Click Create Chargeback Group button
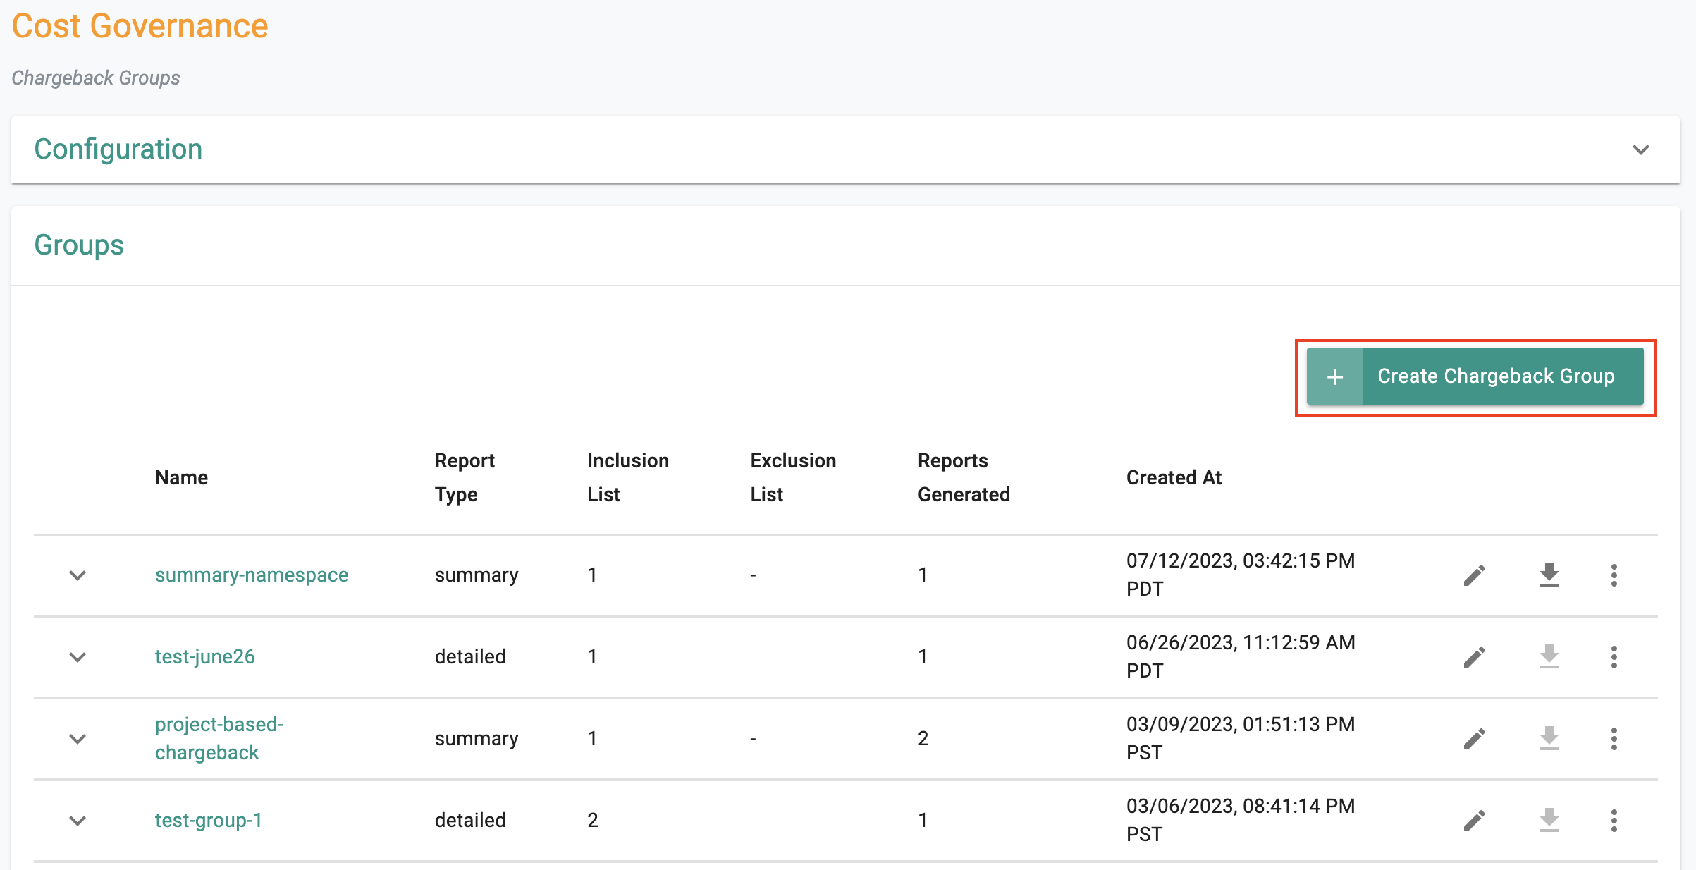 click(1475, 376)
